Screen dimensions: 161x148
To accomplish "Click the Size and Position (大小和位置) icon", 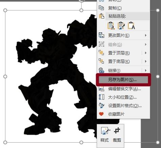I will tap(101, 97).
